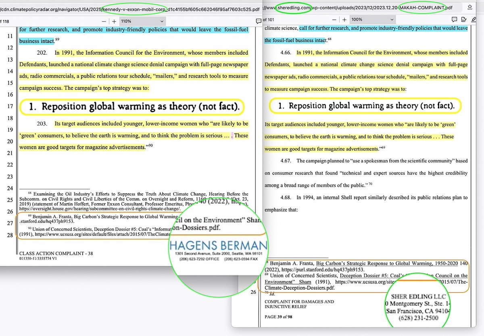Image resolution: width=484 pixels, height=336 pixels.
Task: Bookmark the sheredling.com page with the star
Action: click(x=470, y=7)
